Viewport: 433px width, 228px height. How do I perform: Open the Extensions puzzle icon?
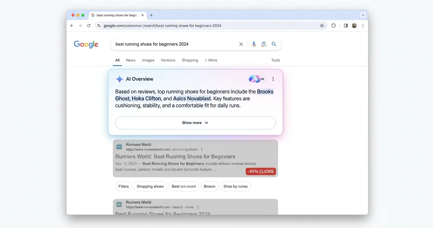pos(334,26)
